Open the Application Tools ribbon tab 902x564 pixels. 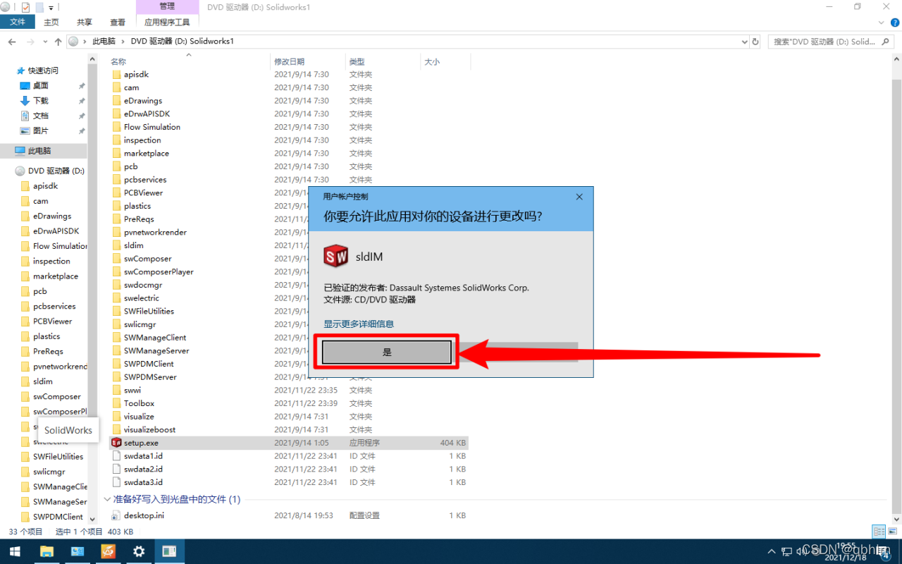coord(167,22)
